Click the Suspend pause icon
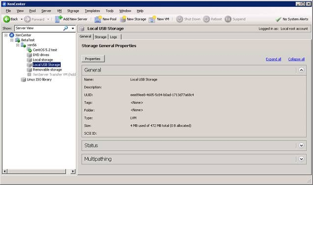Image resolution: width=313 pixels, height=226 pixels. click(x=228, y=19)
